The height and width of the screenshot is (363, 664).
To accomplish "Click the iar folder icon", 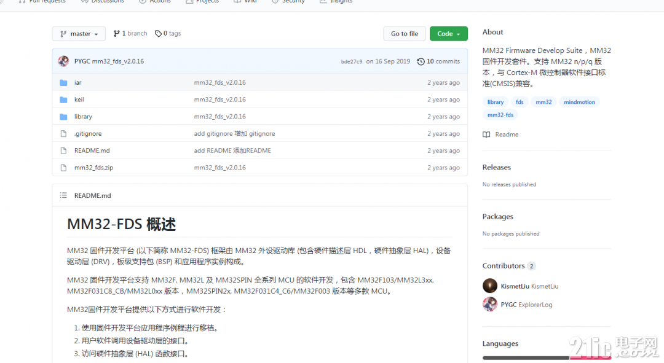I will pos(63,82).
